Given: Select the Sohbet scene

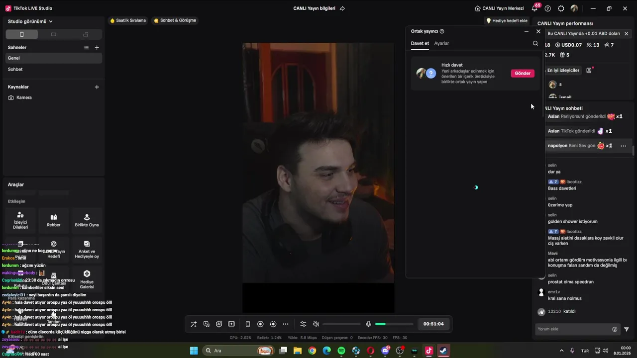Looking at the screenshot, I should click(x=53, y=69).
